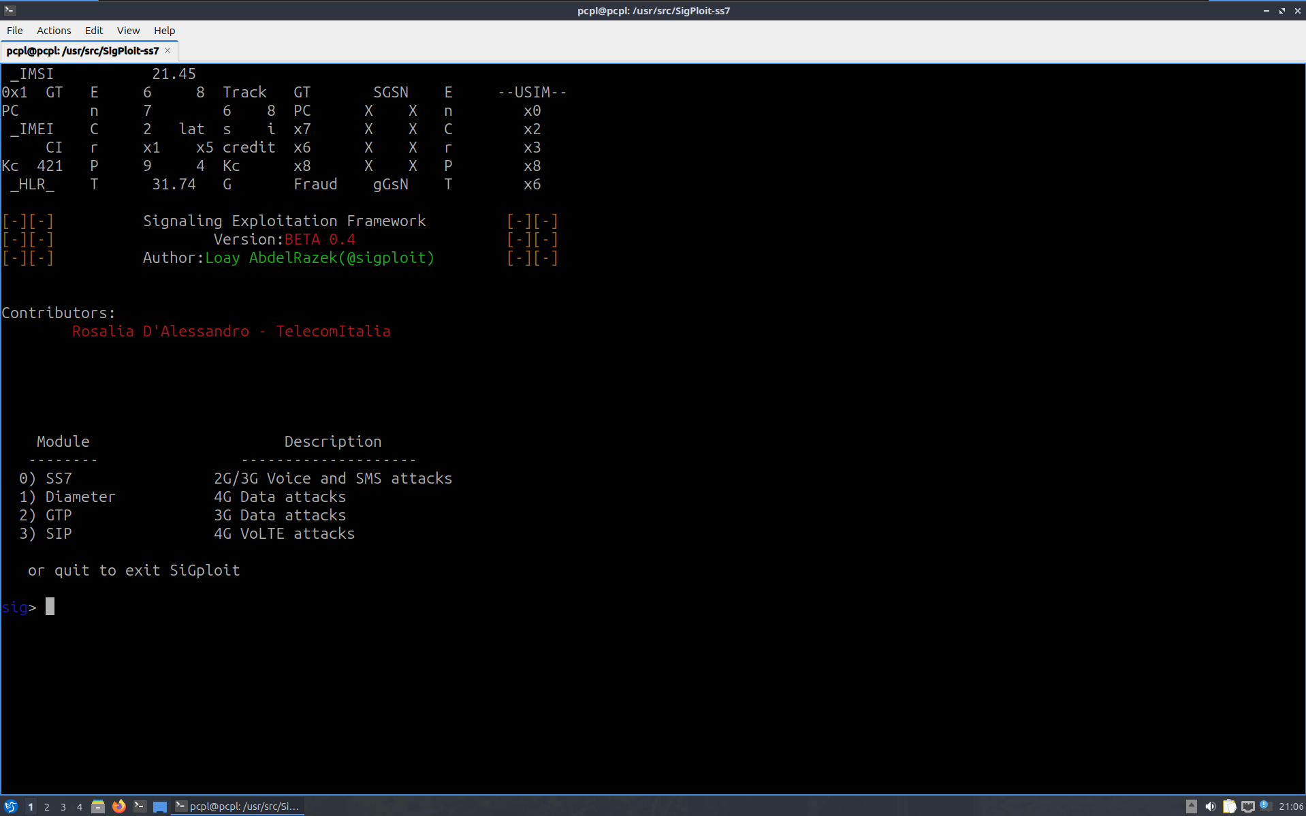Click the volume speaker tray icon
Image resolution: width=1306 pixels, height=816 pixels.
click(1210, 806)
